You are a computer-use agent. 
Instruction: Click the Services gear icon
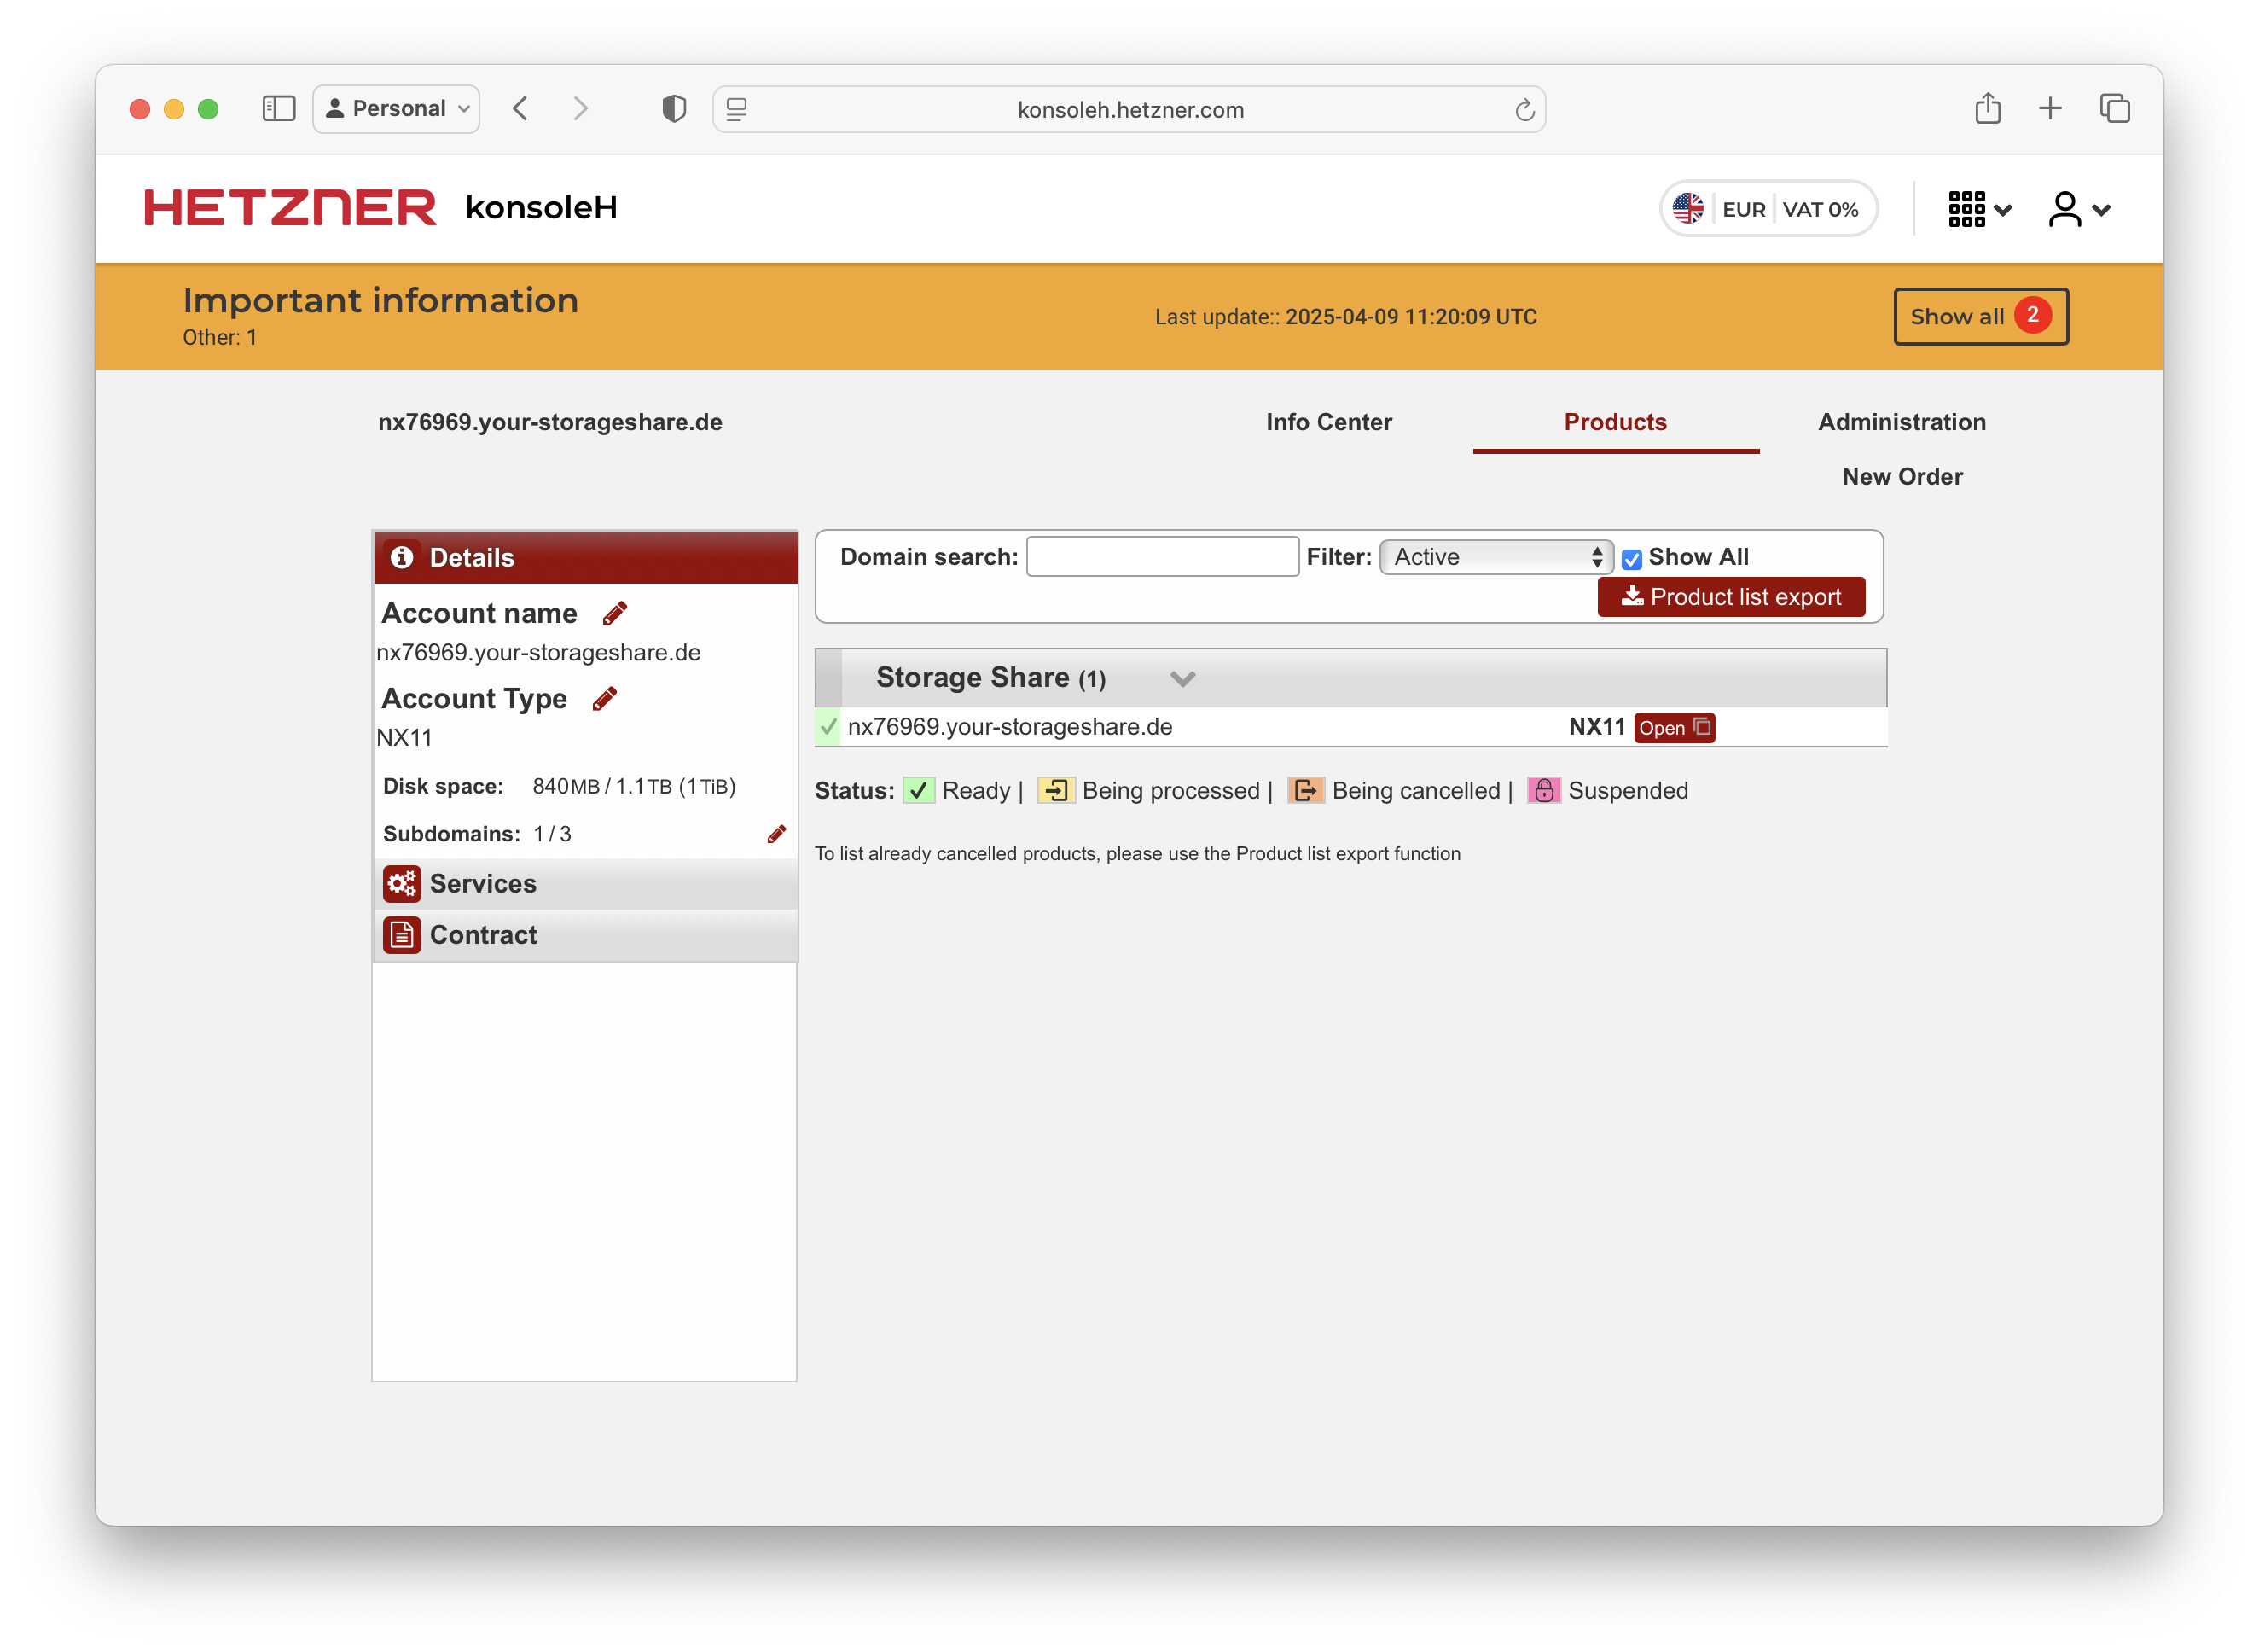click(402, 884)
